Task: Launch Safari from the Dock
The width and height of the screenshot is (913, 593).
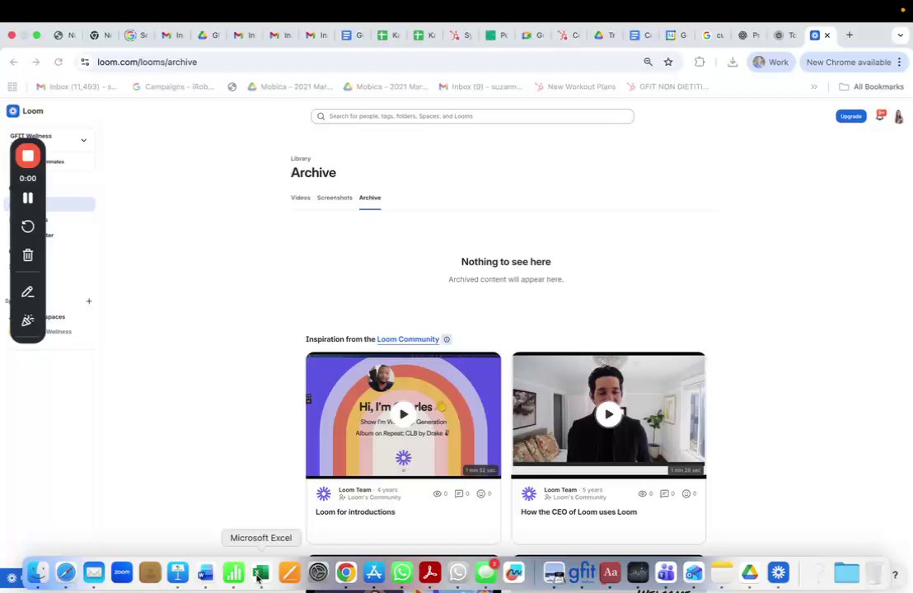Action: pos(67,572)
